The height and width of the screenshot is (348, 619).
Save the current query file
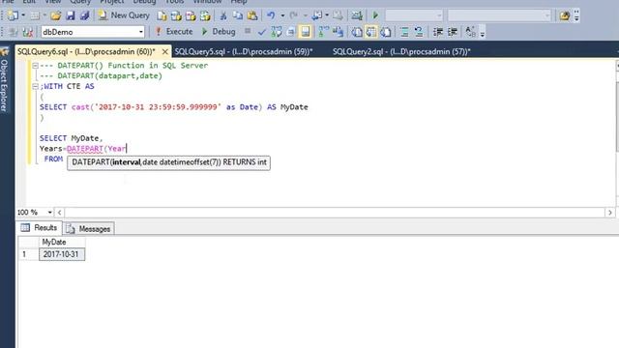click(71, 15)
